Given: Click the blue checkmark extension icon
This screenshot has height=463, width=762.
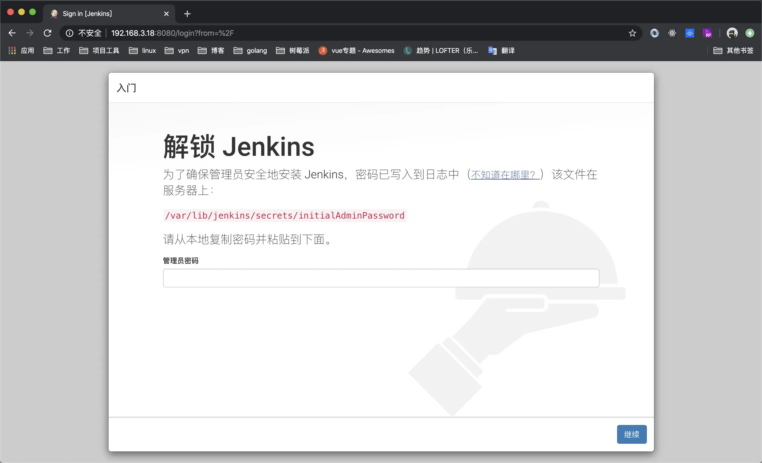Looking at the screenshot, I should tap(690, 33).
